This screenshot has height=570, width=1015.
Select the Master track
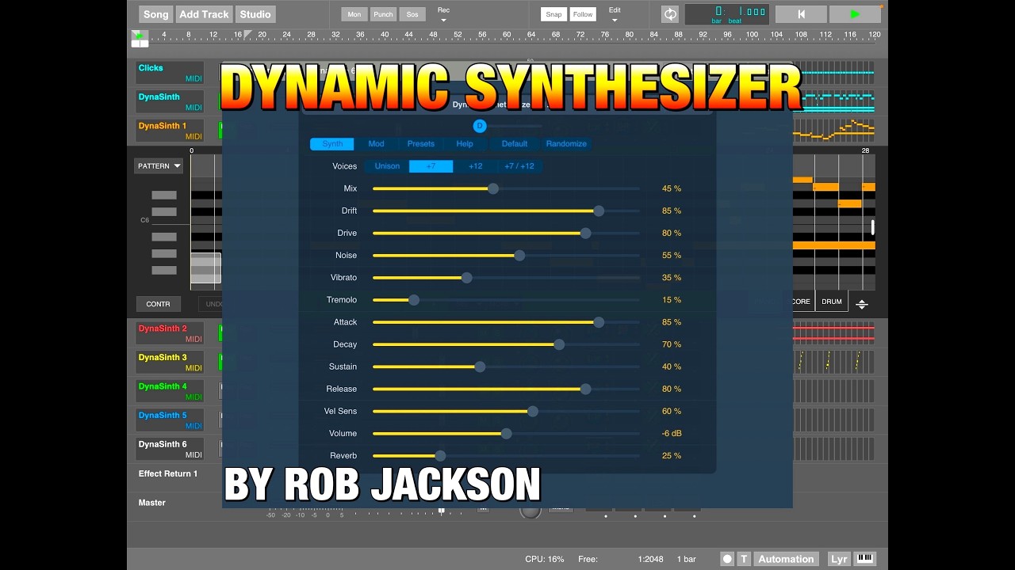tap(152, 503)
